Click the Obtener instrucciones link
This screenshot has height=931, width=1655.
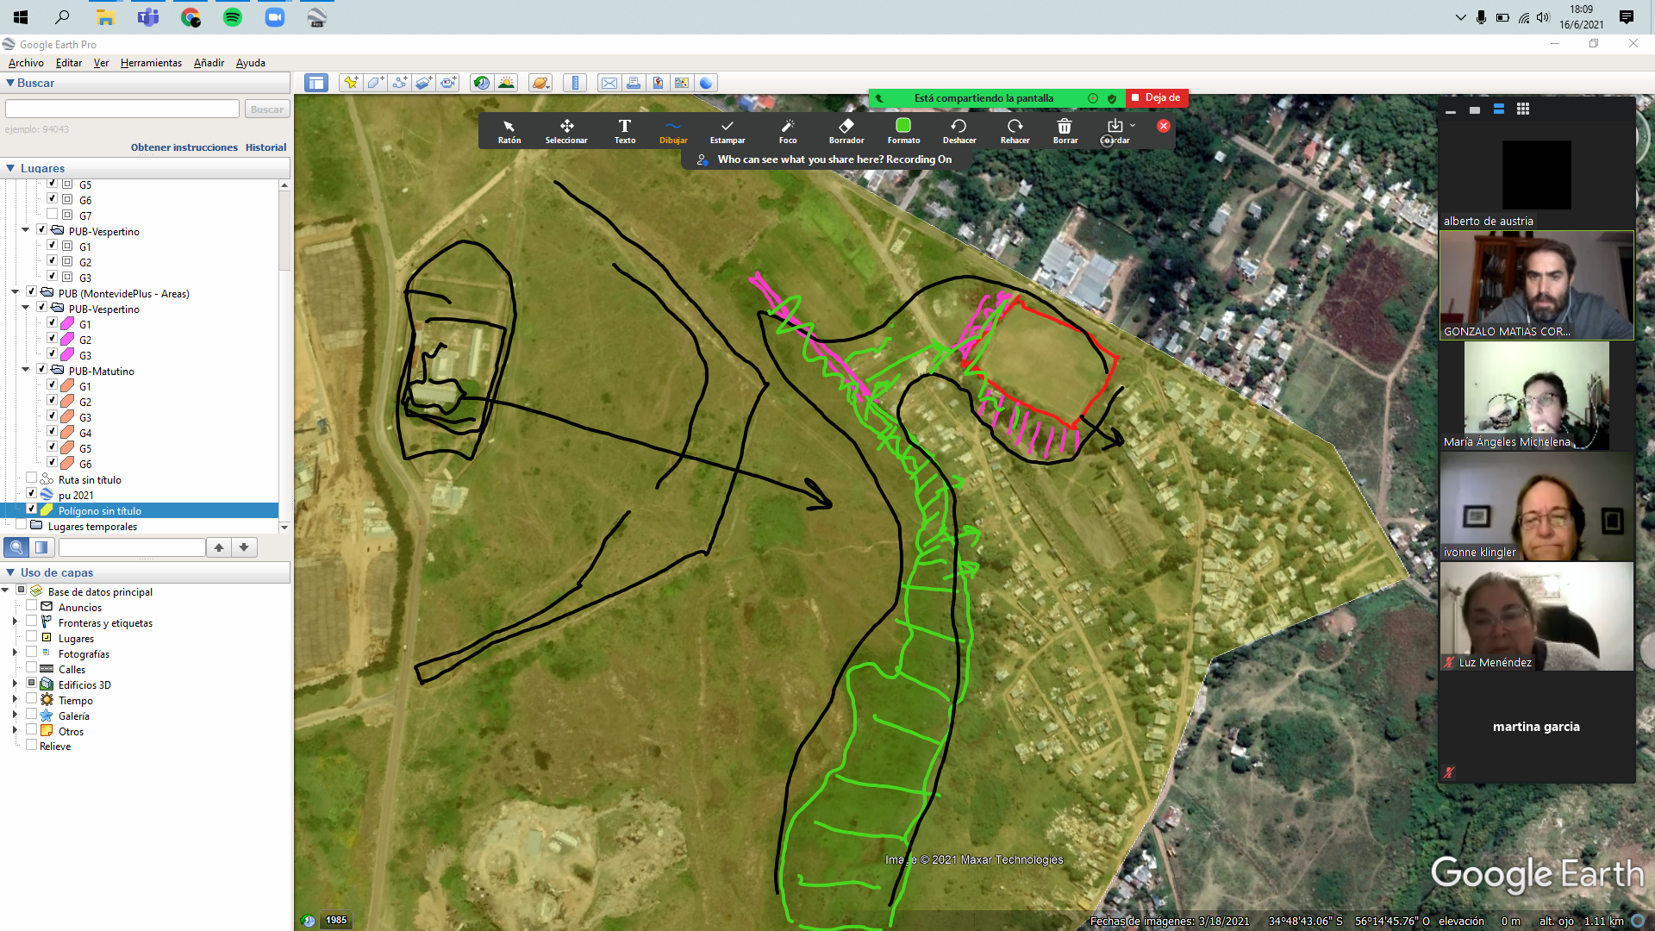coord(184,147)
